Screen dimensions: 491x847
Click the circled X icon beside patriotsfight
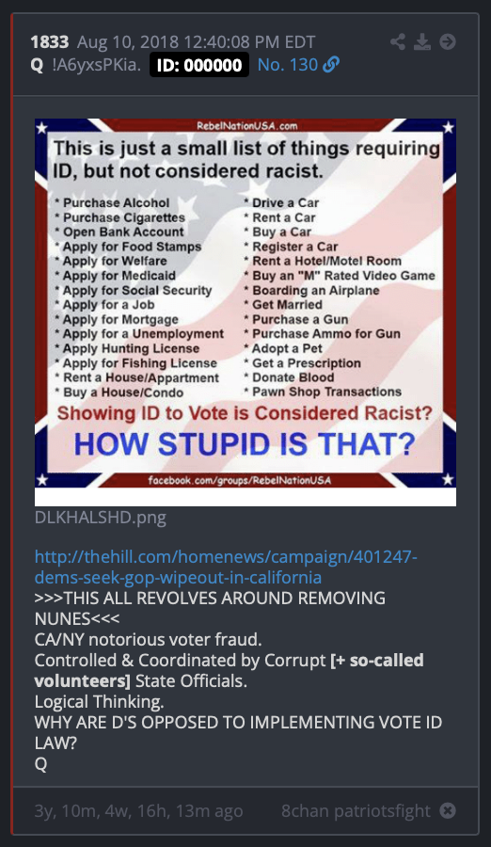click(x=447, y=810)
